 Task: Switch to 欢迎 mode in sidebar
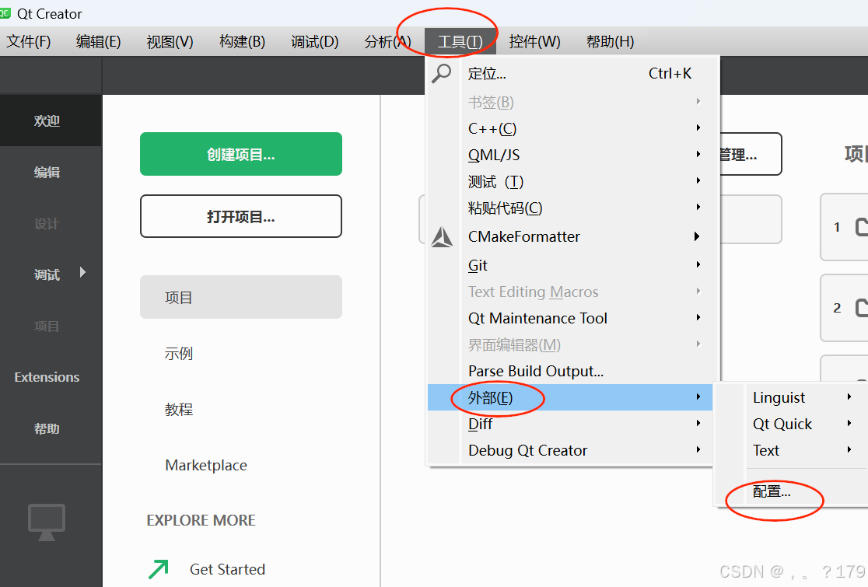coord(51,121)
